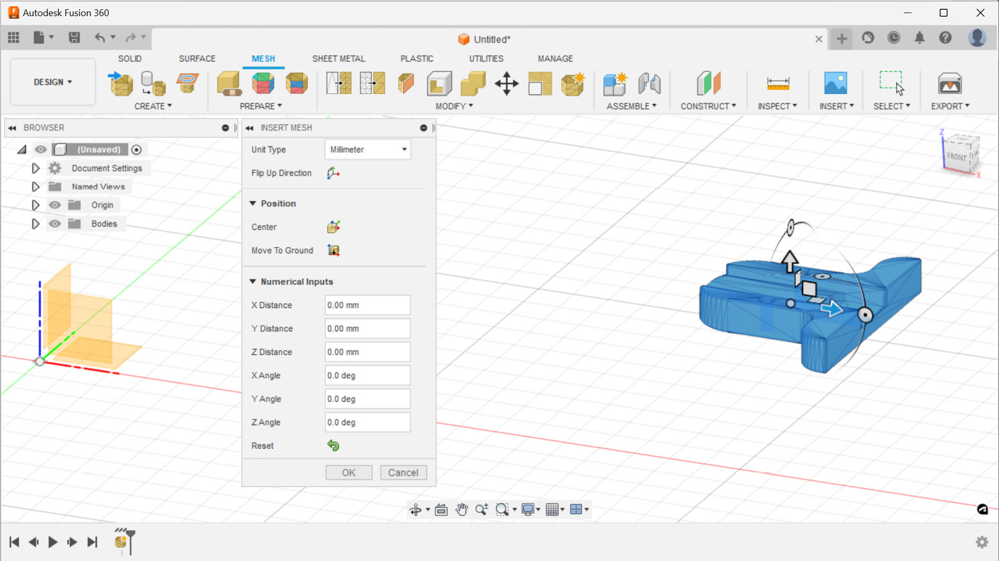Play the timeline
The image size is (999, 561).
[x=52, y=542]
